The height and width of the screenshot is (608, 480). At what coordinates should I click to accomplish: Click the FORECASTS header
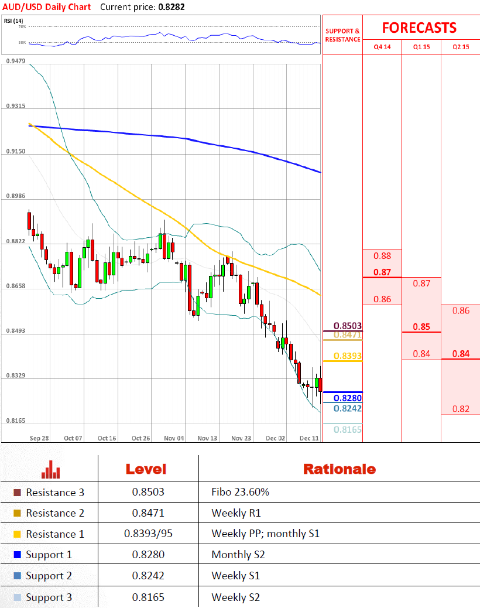[x=419, y=28]
